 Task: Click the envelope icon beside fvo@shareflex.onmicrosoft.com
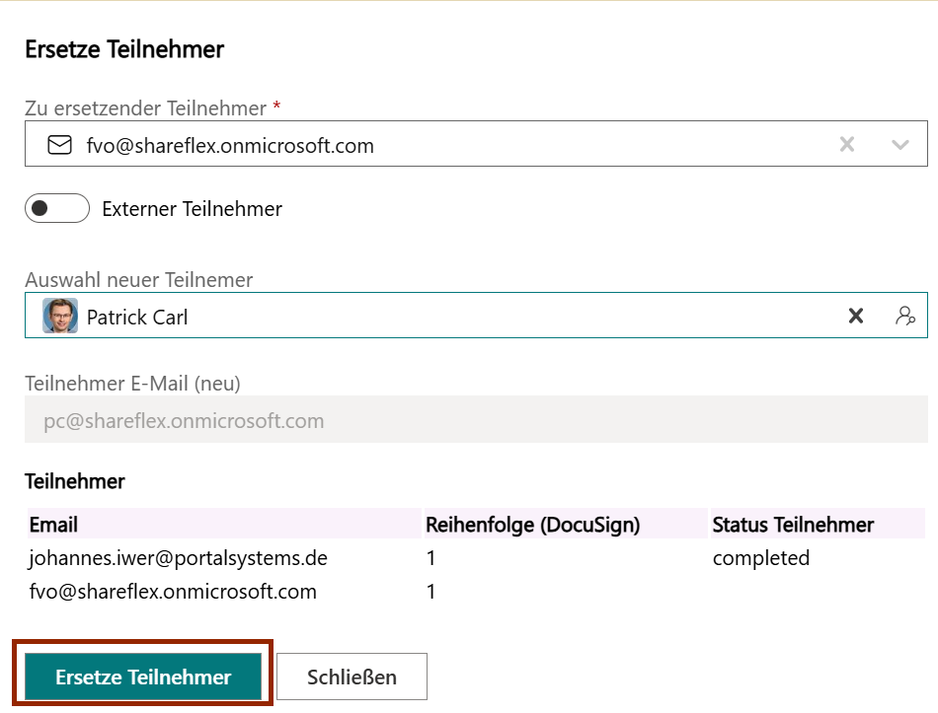(60, 145)
